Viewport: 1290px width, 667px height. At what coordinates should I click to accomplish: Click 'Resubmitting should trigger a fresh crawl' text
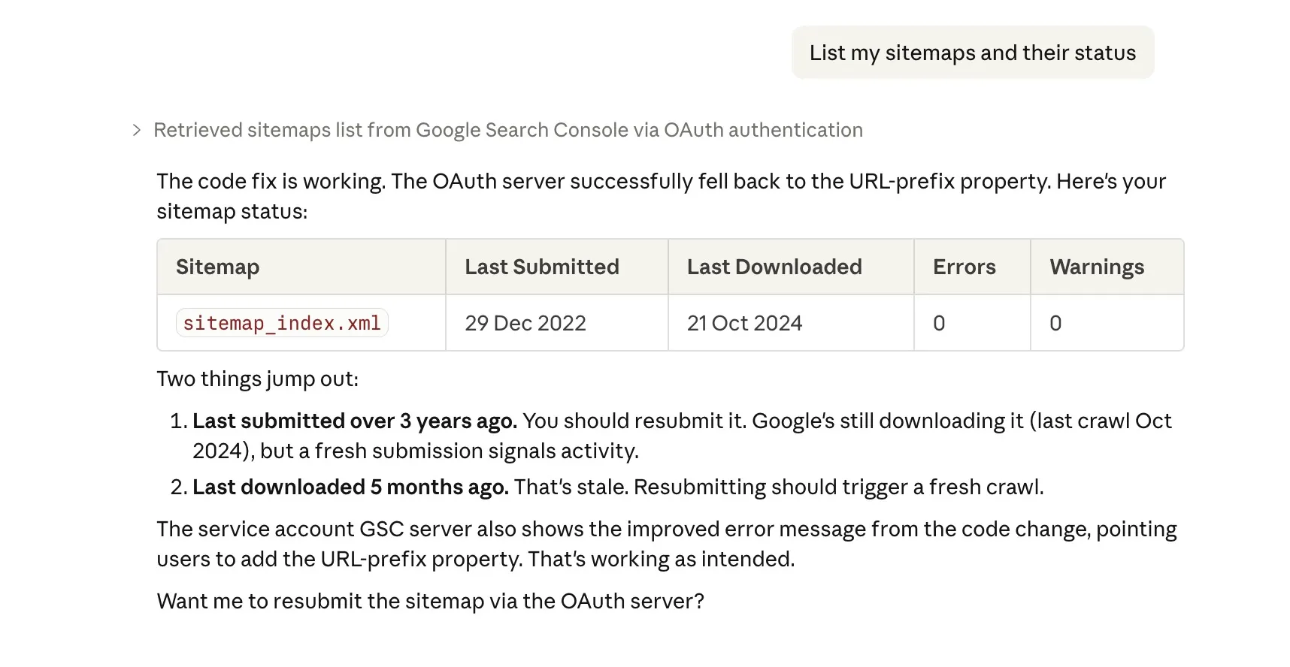pyautogui.click(x=838, y=487)
